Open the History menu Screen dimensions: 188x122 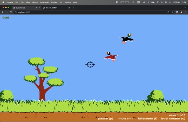point(35,2)
